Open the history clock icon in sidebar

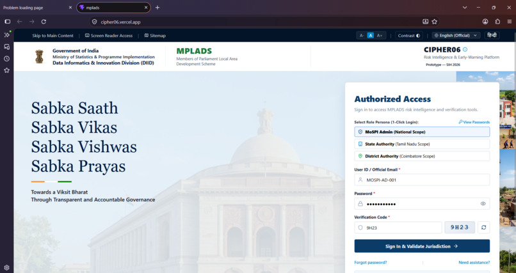click(x=6, y=59)
